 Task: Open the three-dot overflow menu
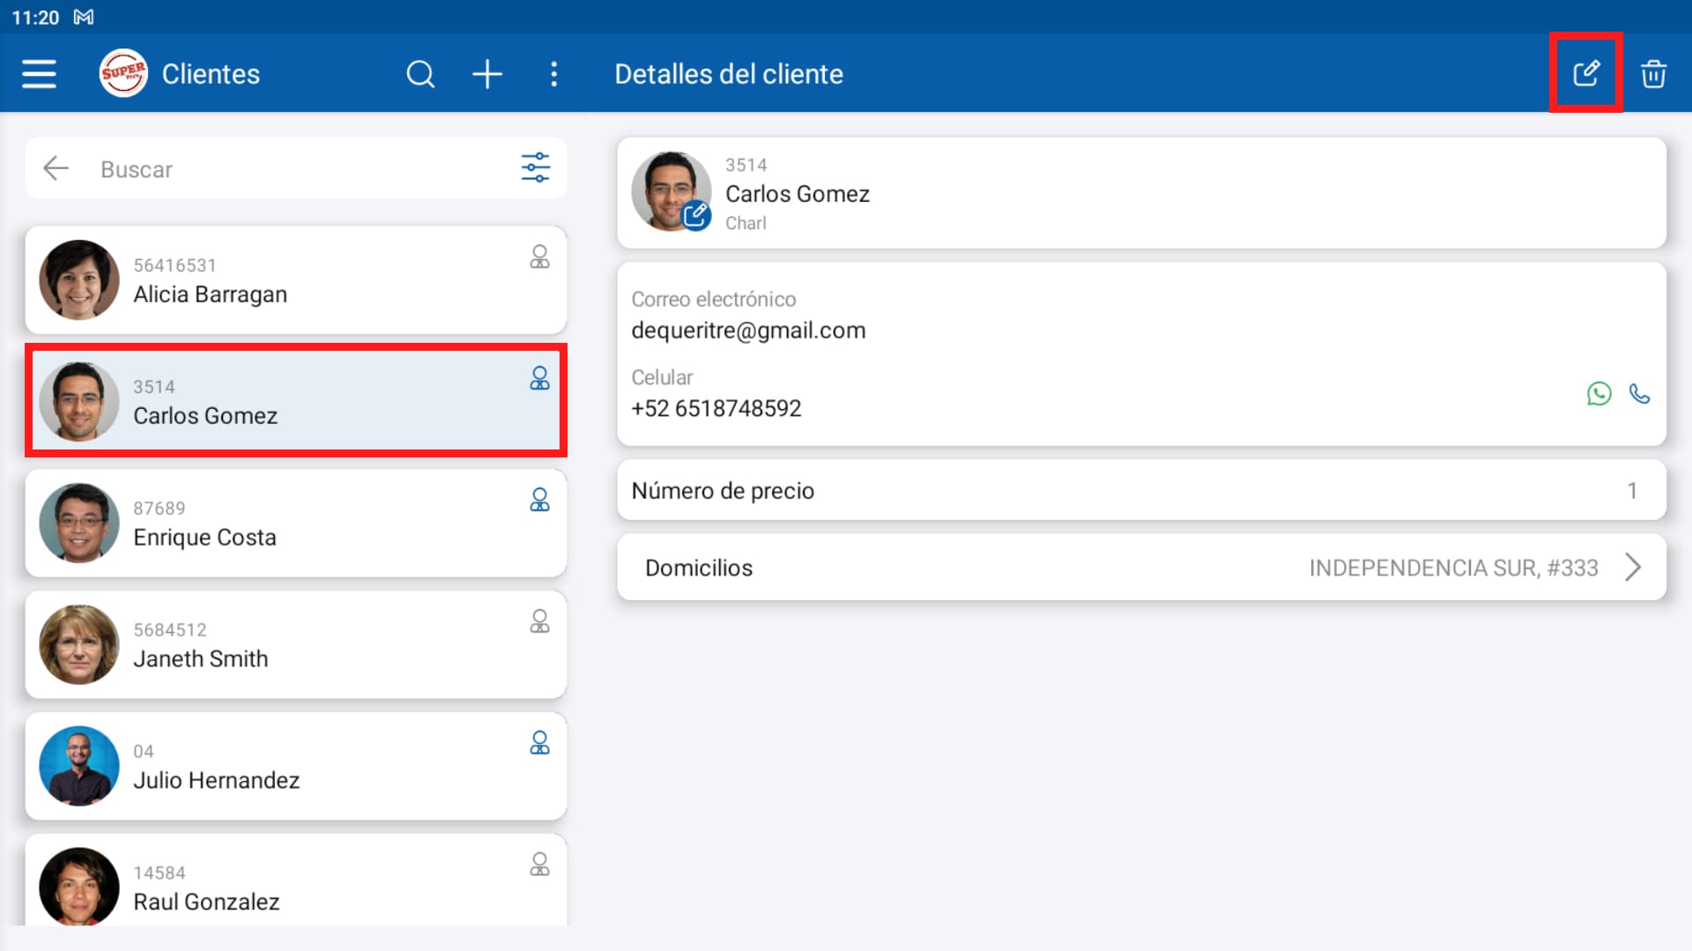(553, 74)
